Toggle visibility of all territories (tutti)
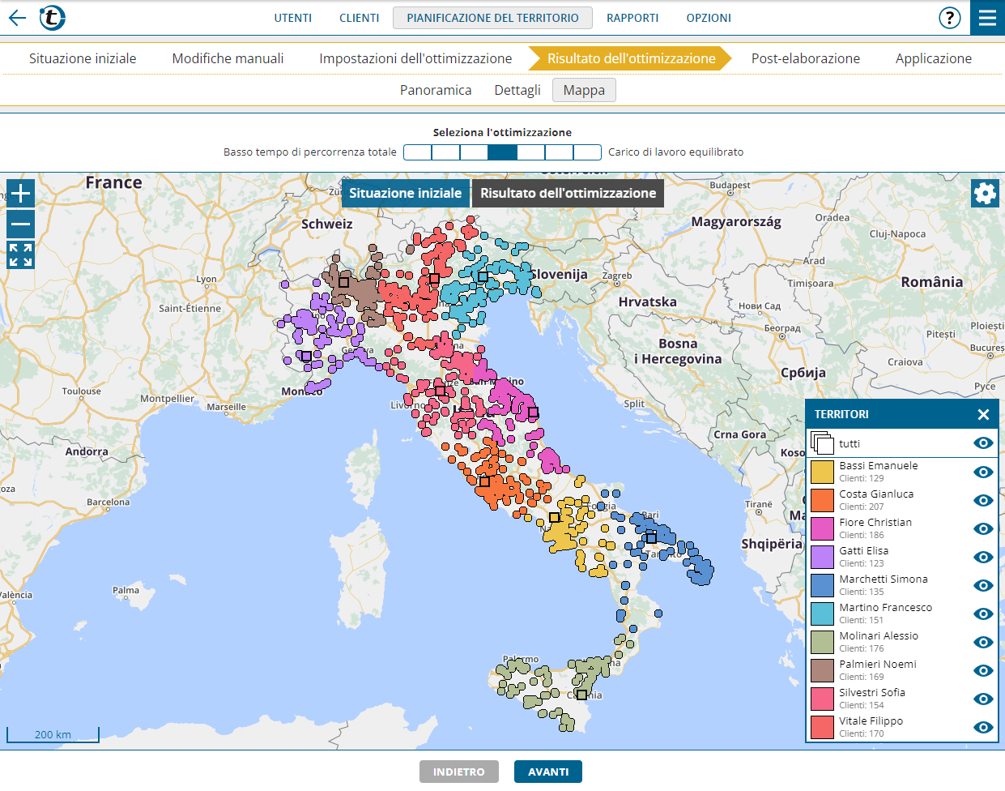Screen dimensions: 1005x791 pyautogui.click(x=983, y=443)
